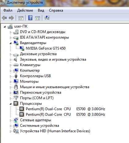Click the Звуковые, видео и игровые устройства speaker icon
129x143 pixels.
pyautogui.click(x=15, y=59)
